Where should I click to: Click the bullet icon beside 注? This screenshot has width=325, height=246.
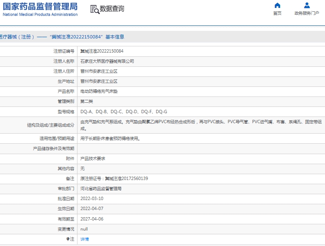pos(68,239)
